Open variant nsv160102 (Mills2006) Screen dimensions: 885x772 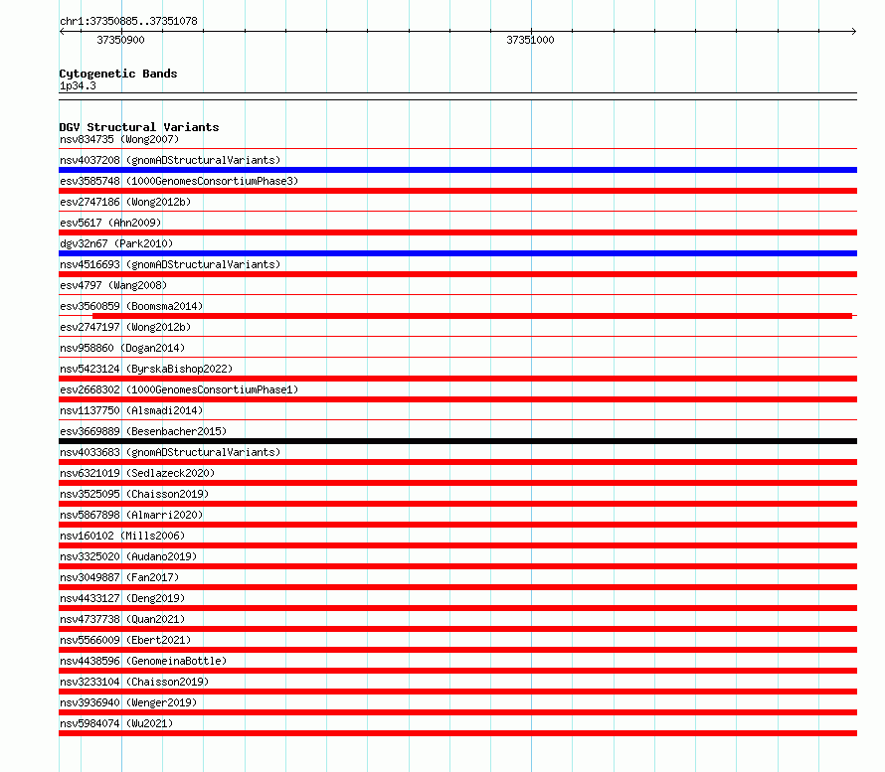pyautogui.click(x=122, y=536)
